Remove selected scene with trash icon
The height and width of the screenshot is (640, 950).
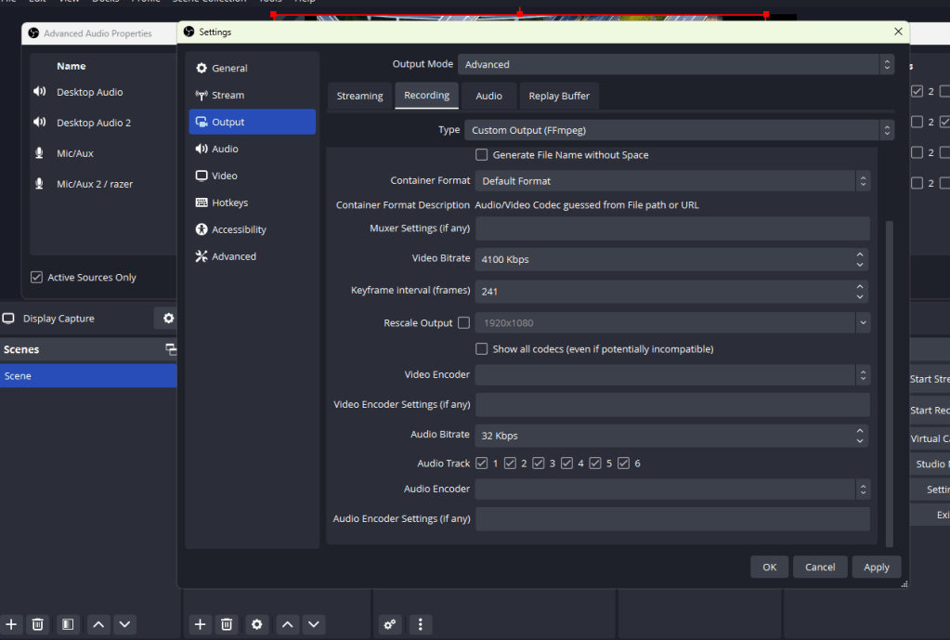[x=37, y=624]
